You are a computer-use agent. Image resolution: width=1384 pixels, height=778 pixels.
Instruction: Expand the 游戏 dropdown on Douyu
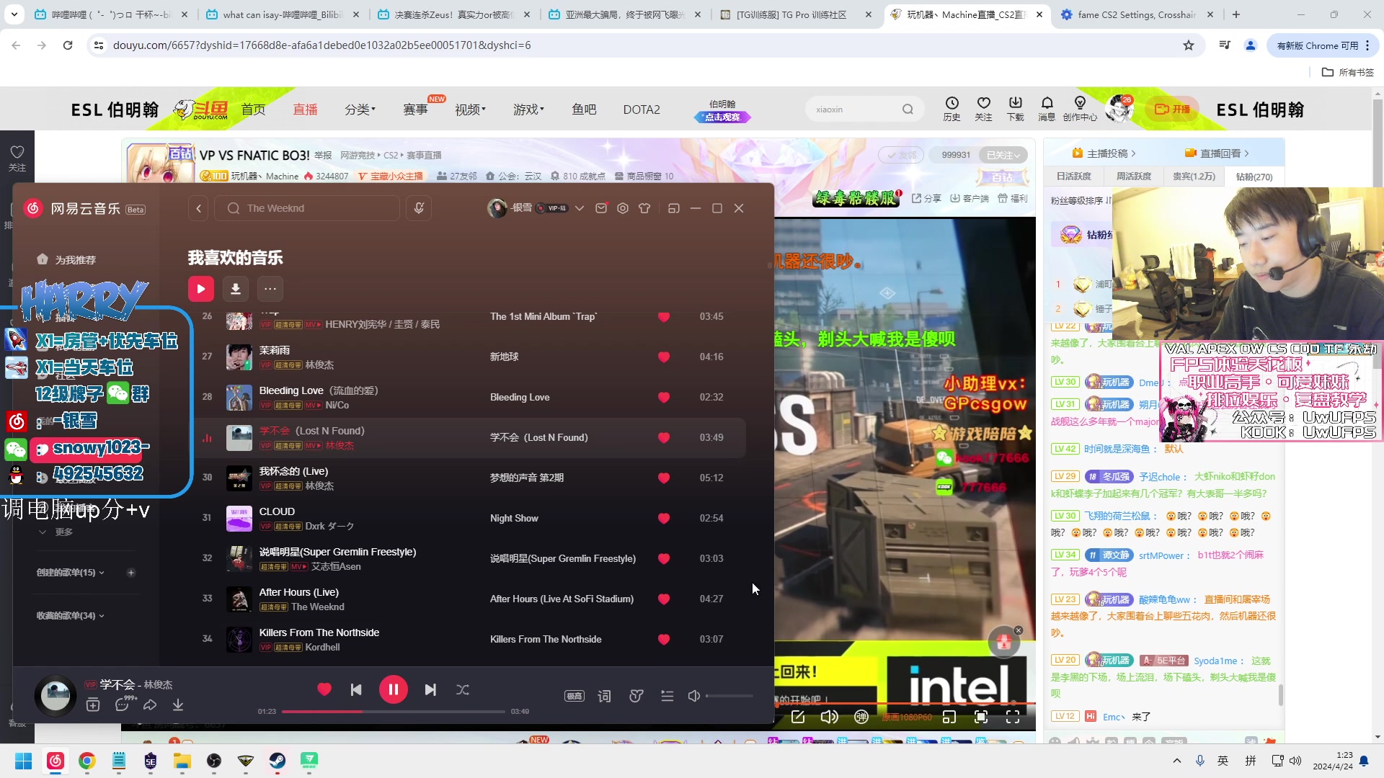[528, 109]
